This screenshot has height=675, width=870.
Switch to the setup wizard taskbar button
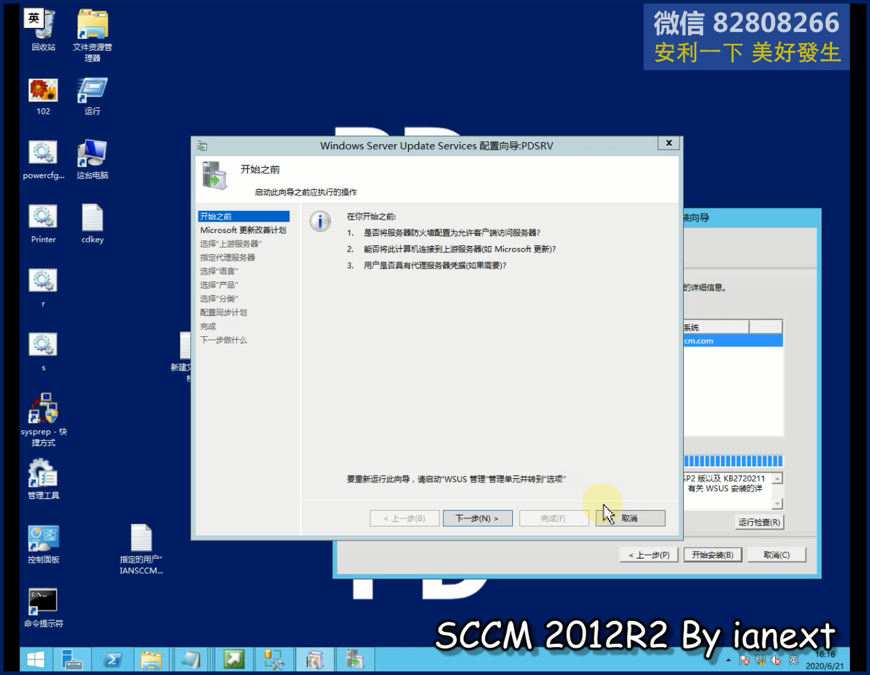click(315, 659)
